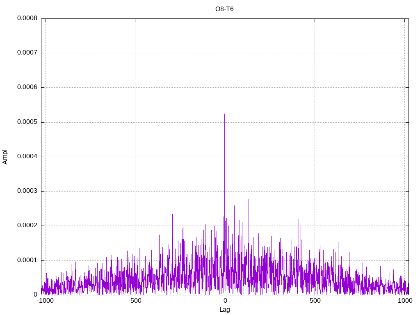Click the x-axis tick label 1000

pos(405,301)
